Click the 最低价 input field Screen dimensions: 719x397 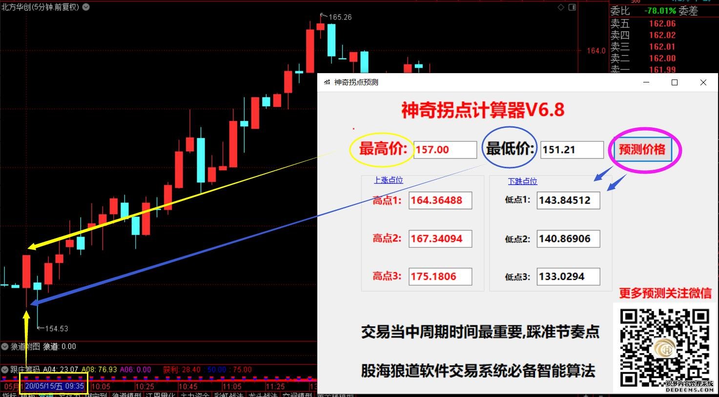pyautogui.click(x=572, y=150)
